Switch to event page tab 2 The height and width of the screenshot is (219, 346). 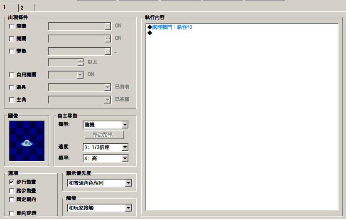[x=27, y=8]
